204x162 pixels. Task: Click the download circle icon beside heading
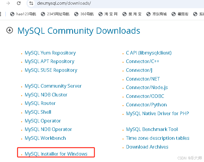(x=10, y=30)
